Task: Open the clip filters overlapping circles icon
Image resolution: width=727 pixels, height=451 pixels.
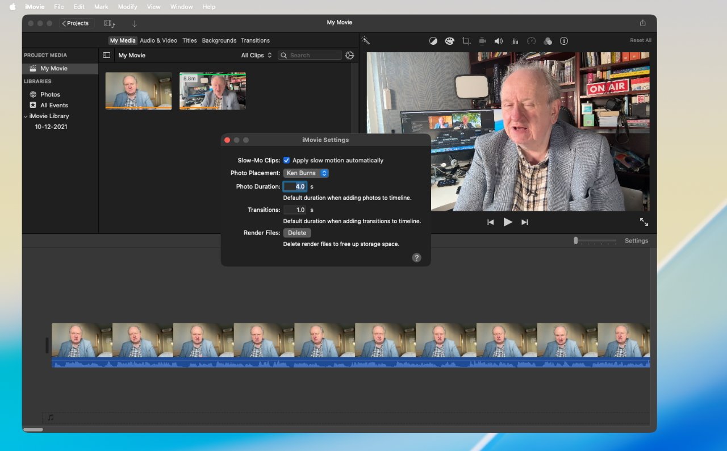Action: click(548, 40)
